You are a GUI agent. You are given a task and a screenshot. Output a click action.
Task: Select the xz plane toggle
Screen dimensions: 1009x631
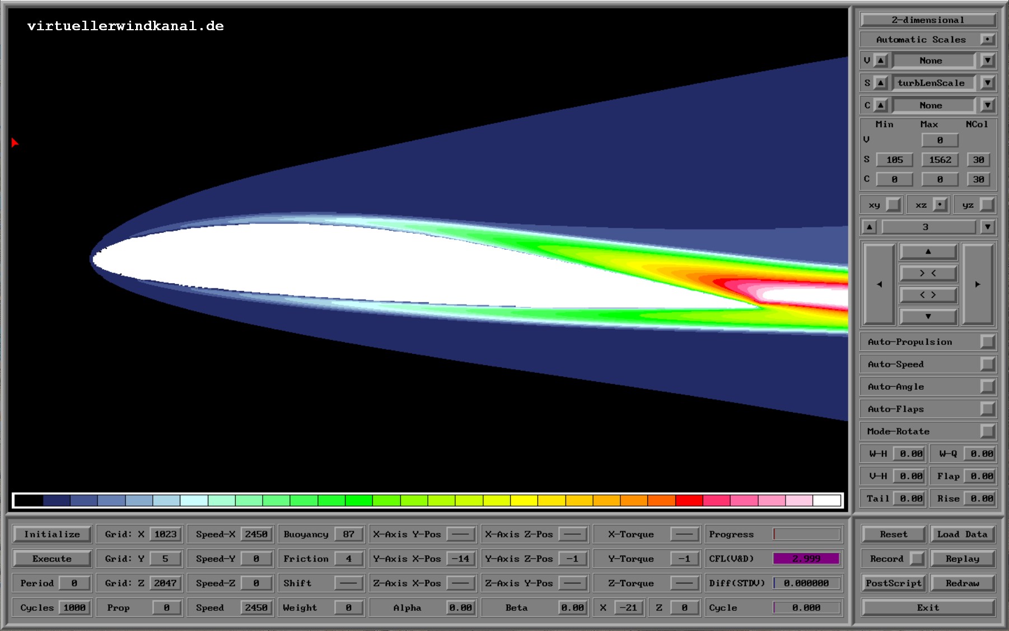(x=941, y=205)
